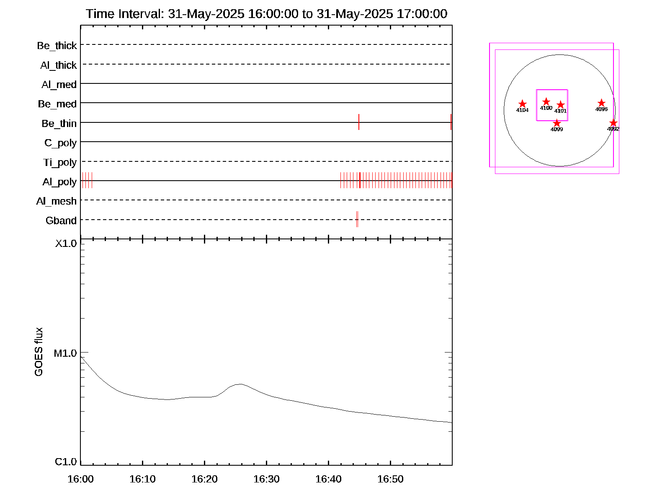Screen dimensions: 670x503
Task: Click the star for active region 4101
Action: tap(561, 105)
